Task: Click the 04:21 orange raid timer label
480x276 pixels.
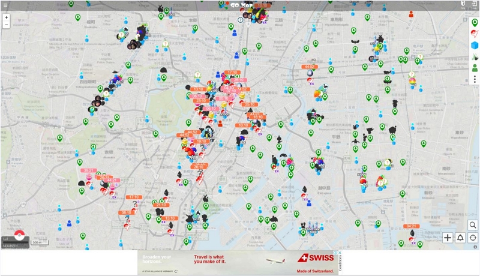Action: (x=411, y=226)
